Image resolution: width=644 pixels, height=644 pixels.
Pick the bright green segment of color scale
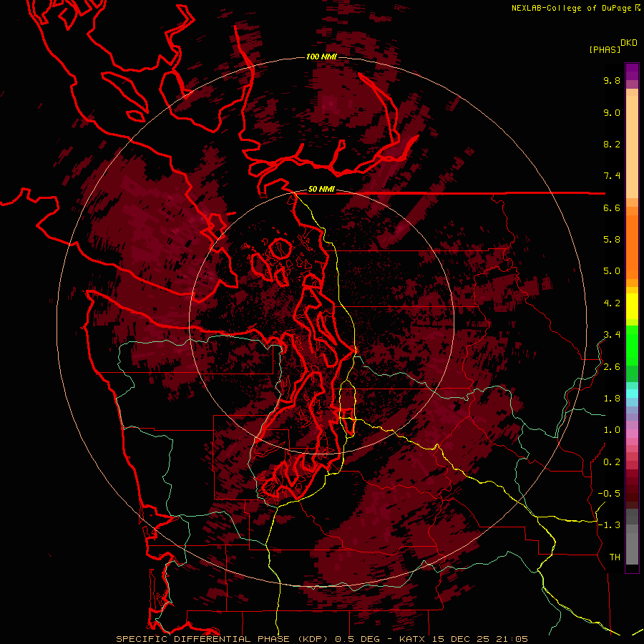(632, 347)
